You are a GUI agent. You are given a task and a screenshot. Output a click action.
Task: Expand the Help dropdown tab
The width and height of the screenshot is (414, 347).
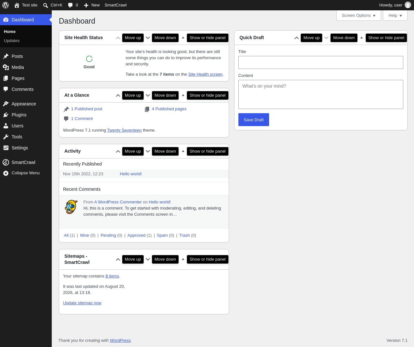[x=395, y=16]
